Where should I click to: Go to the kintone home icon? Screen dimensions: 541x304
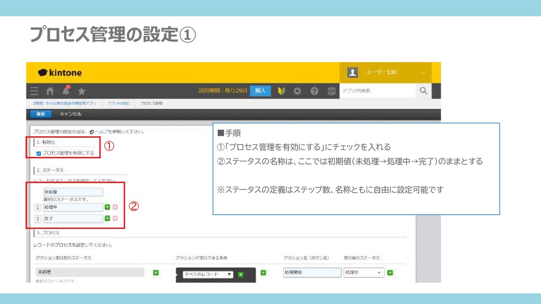point(50,91)
